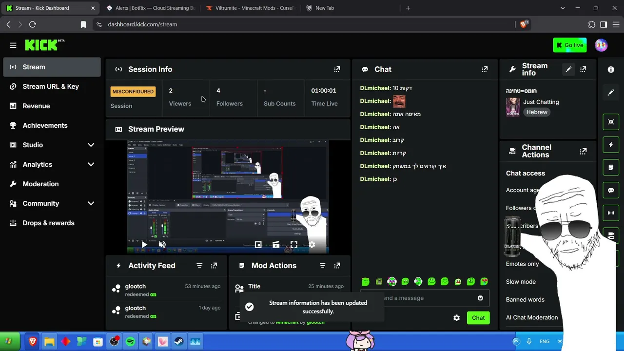The image size is (624, 351).
Task: Edit stream info with the pencil icon
Action: (x=568, y=69)
